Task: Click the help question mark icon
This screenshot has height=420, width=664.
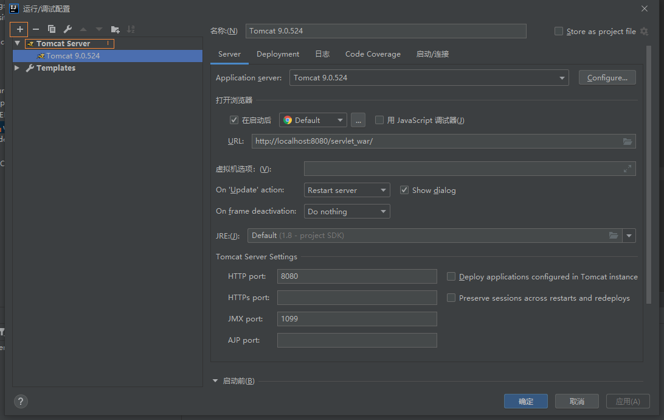Action: (21, 401)
